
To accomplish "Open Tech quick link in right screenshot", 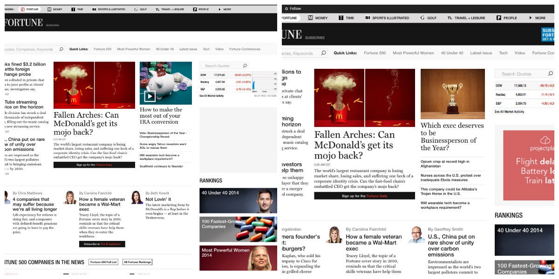I will pyautogui.click(x=503, y=53).
